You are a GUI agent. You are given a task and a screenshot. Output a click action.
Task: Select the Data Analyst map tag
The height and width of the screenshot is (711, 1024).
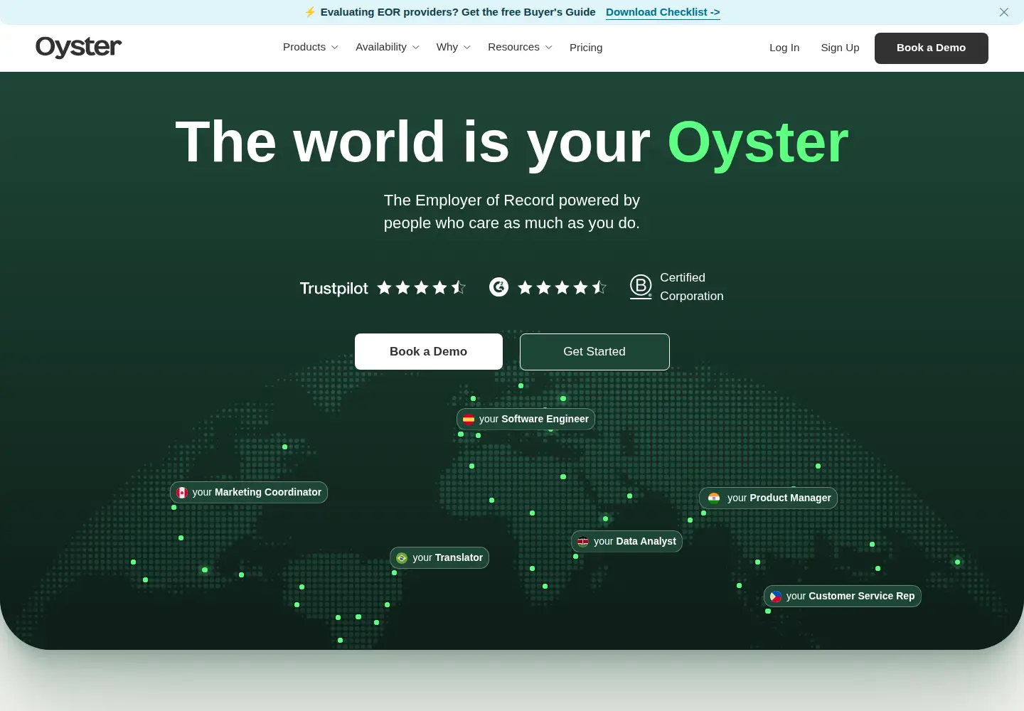coord(626,541)
